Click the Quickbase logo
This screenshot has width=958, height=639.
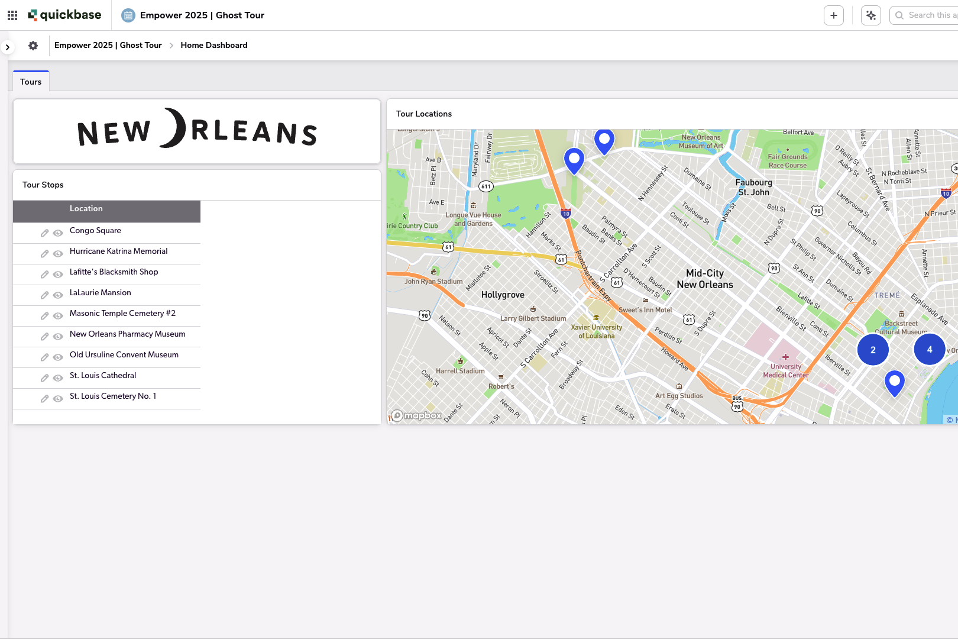(65, 15)
